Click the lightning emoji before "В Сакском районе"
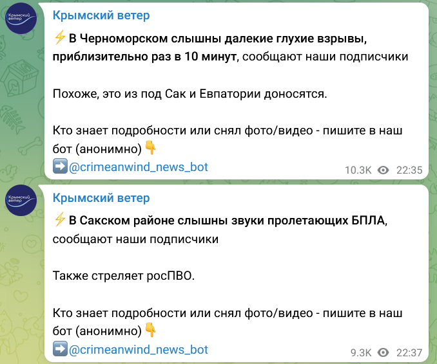This screenshot has width=437, height=364. 60,221
